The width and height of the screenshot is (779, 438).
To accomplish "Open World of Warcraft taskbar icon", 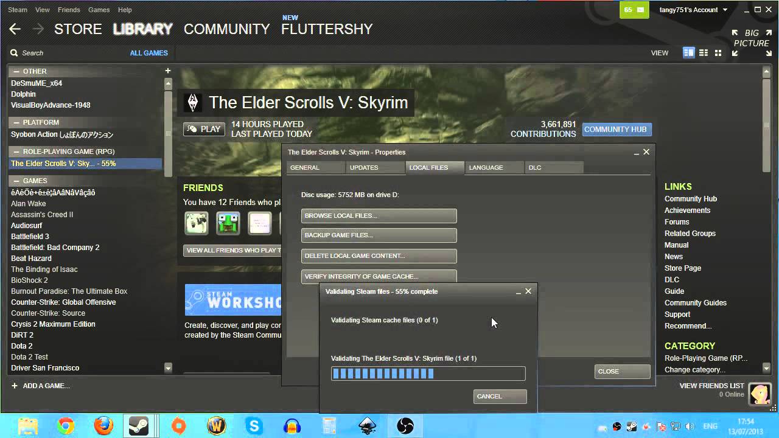I will 217,426.
